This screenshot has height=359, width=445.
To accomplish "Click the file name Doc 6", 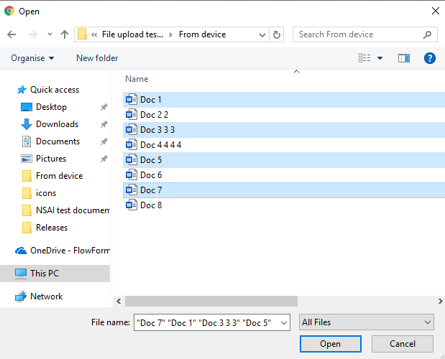I will (151, 174).
